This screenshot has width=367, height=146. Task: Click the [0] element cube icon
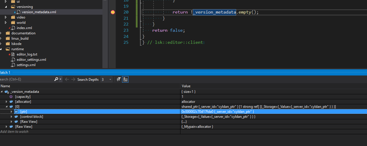(x=11, y=107)
